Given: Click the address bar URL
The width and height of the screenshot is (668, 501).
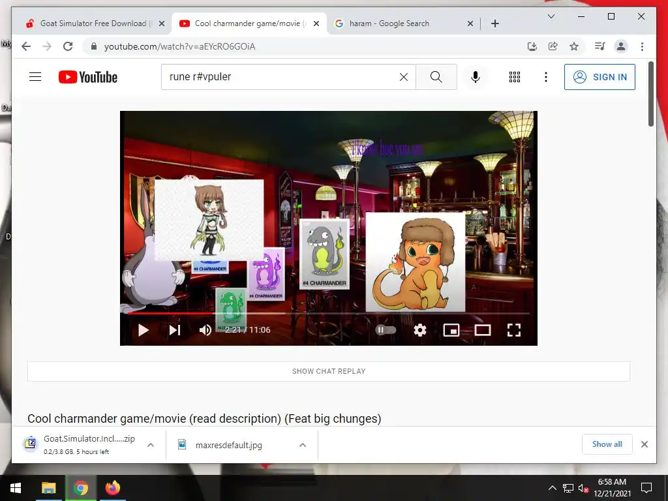Looking at the screenshot, I should pyautogui.click(x=180, y=46).
